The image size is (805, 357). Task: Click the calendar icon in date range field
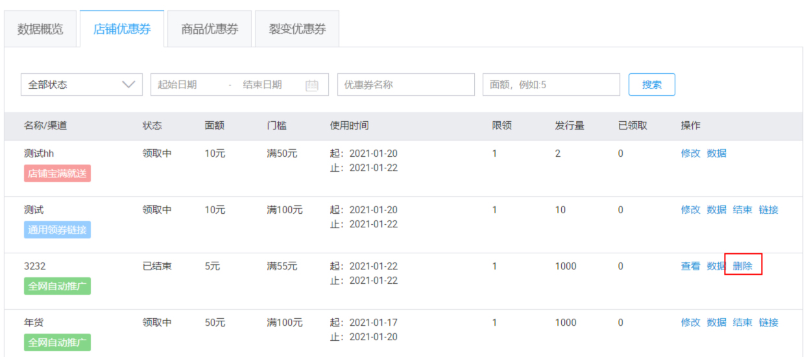coord(312,85)
